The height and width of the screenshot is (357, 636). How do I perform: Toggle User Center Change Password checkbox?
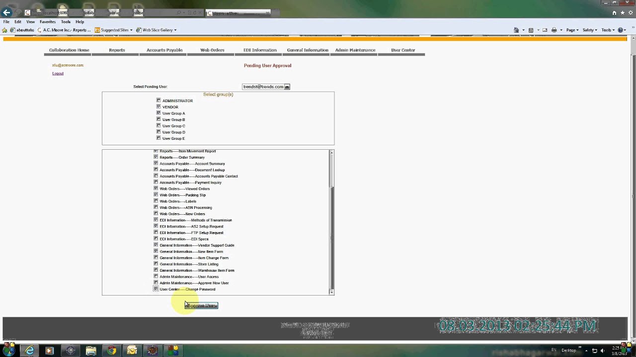pyautogui.click(x=156, y=289)
